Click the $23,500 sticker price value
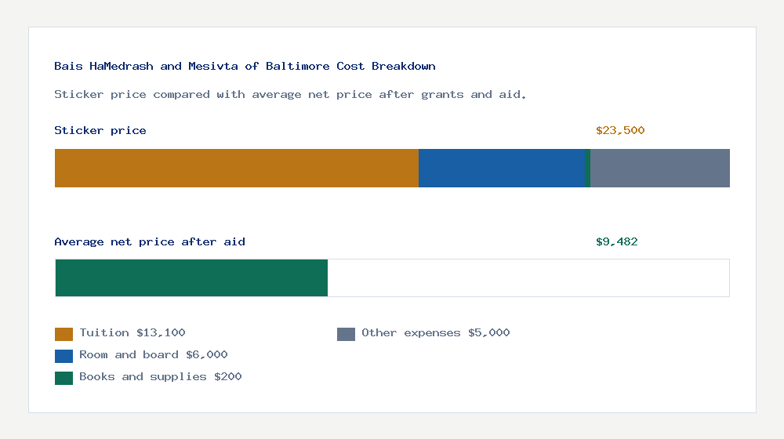The image size is (784, 439). coord(620,130)
